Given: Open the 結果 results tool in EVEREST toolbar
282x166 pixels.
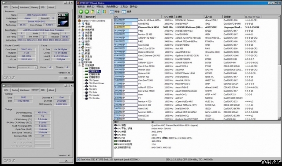Looking at the screenshot, I should 126,12.
